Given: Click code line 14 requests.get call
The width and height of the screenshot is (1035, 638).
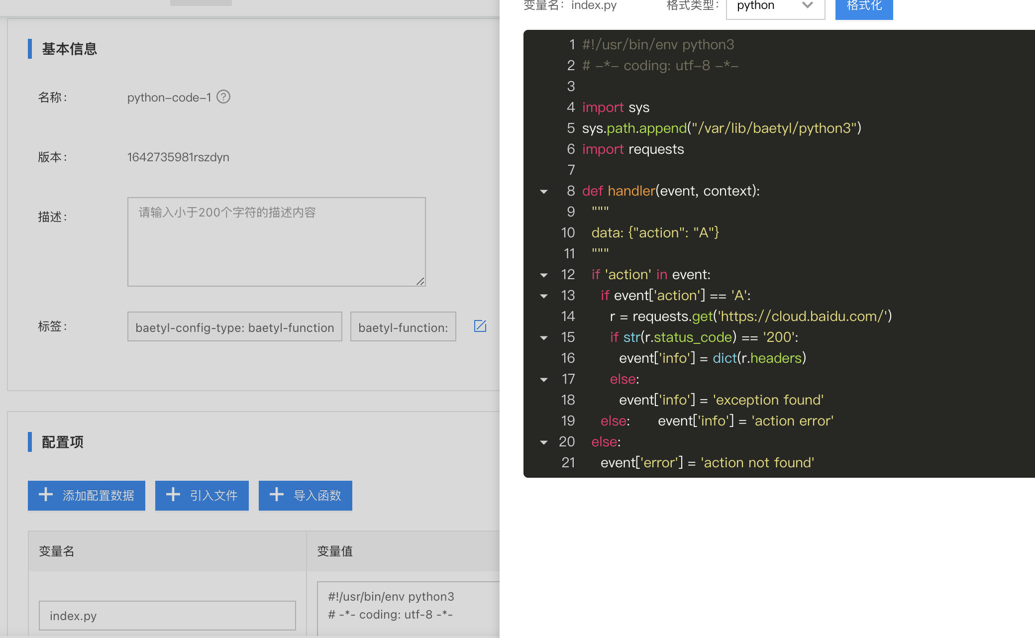Looking at the screenshot, I should pyautogui.click(x=751, y=317).
